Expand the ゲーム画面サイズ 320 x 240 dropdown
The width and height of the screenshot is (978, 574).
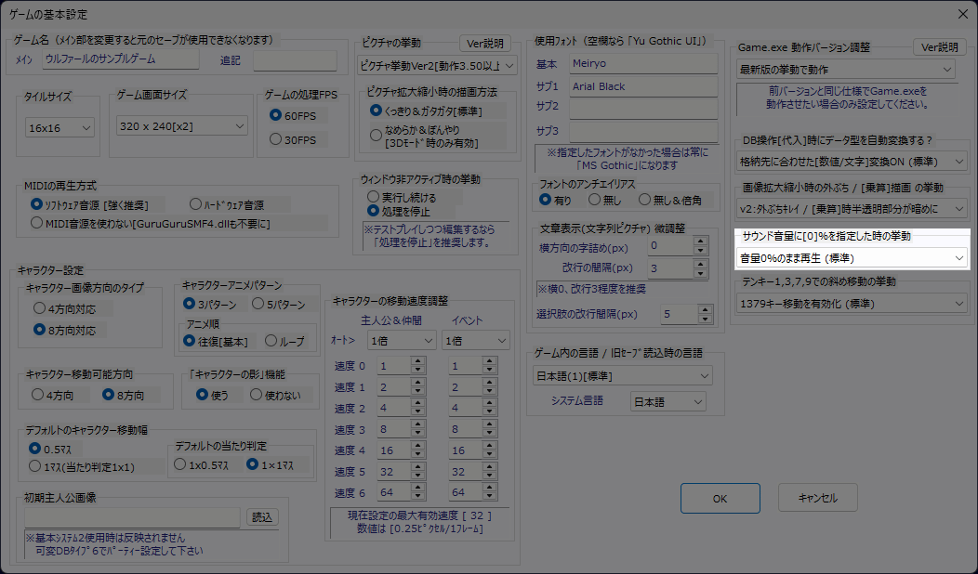tap(182, 125)
